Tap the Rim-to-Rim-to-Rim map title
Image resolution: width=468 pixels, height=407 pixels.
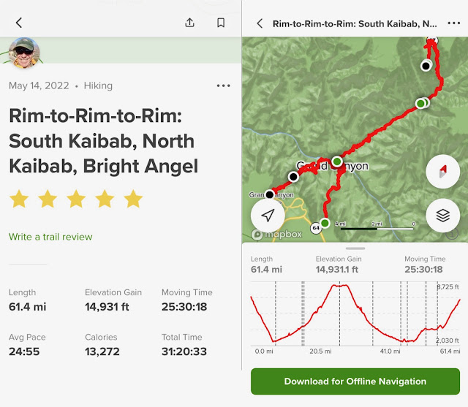[x=352, y=23]
